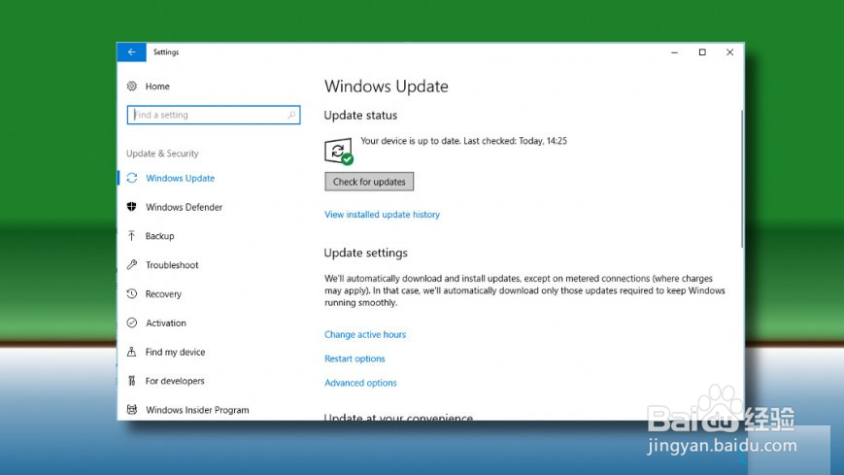
Task: Click the Find my device icon
Action: 132,352
